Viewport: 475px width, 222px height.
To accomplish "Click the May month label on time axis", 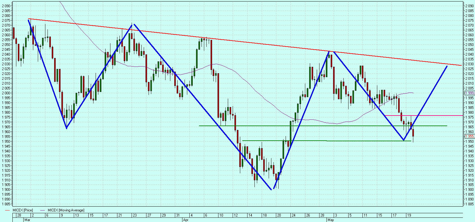I will tap(331, 220).
